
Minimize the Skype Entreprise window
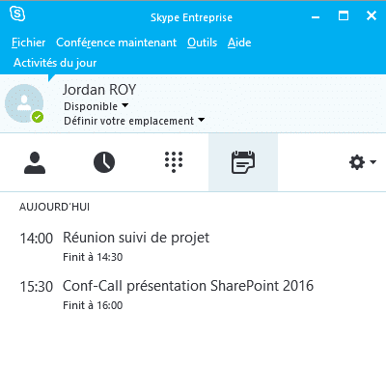(316, 16)
